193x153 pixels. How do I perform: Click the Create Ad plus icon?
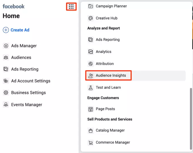point(6,30)
